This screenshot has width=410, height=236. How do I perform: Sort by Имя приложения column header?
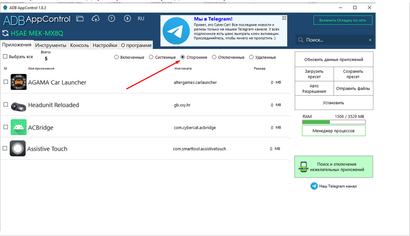point(41,68)
